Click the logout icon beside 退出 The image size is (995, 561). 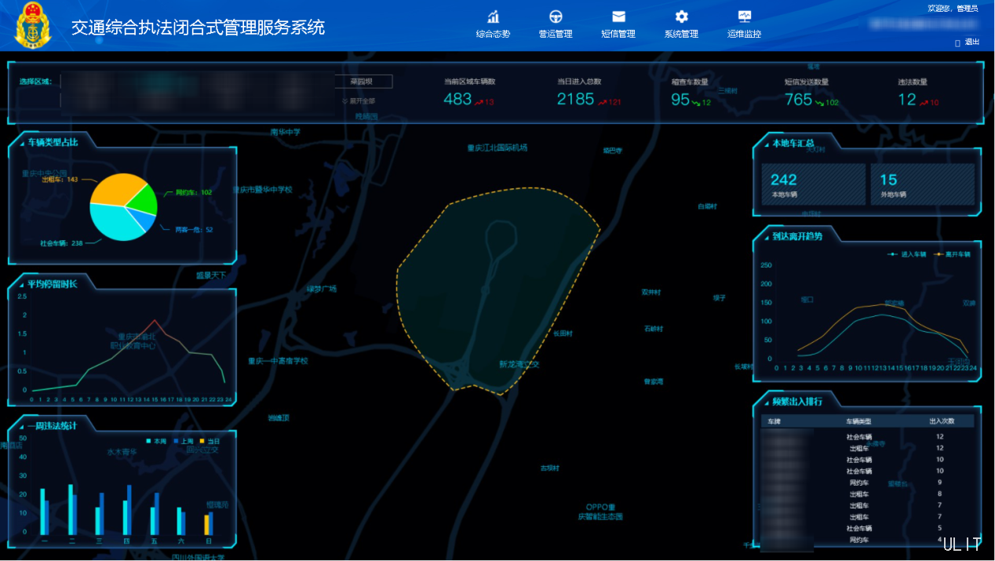pos(958,42)
